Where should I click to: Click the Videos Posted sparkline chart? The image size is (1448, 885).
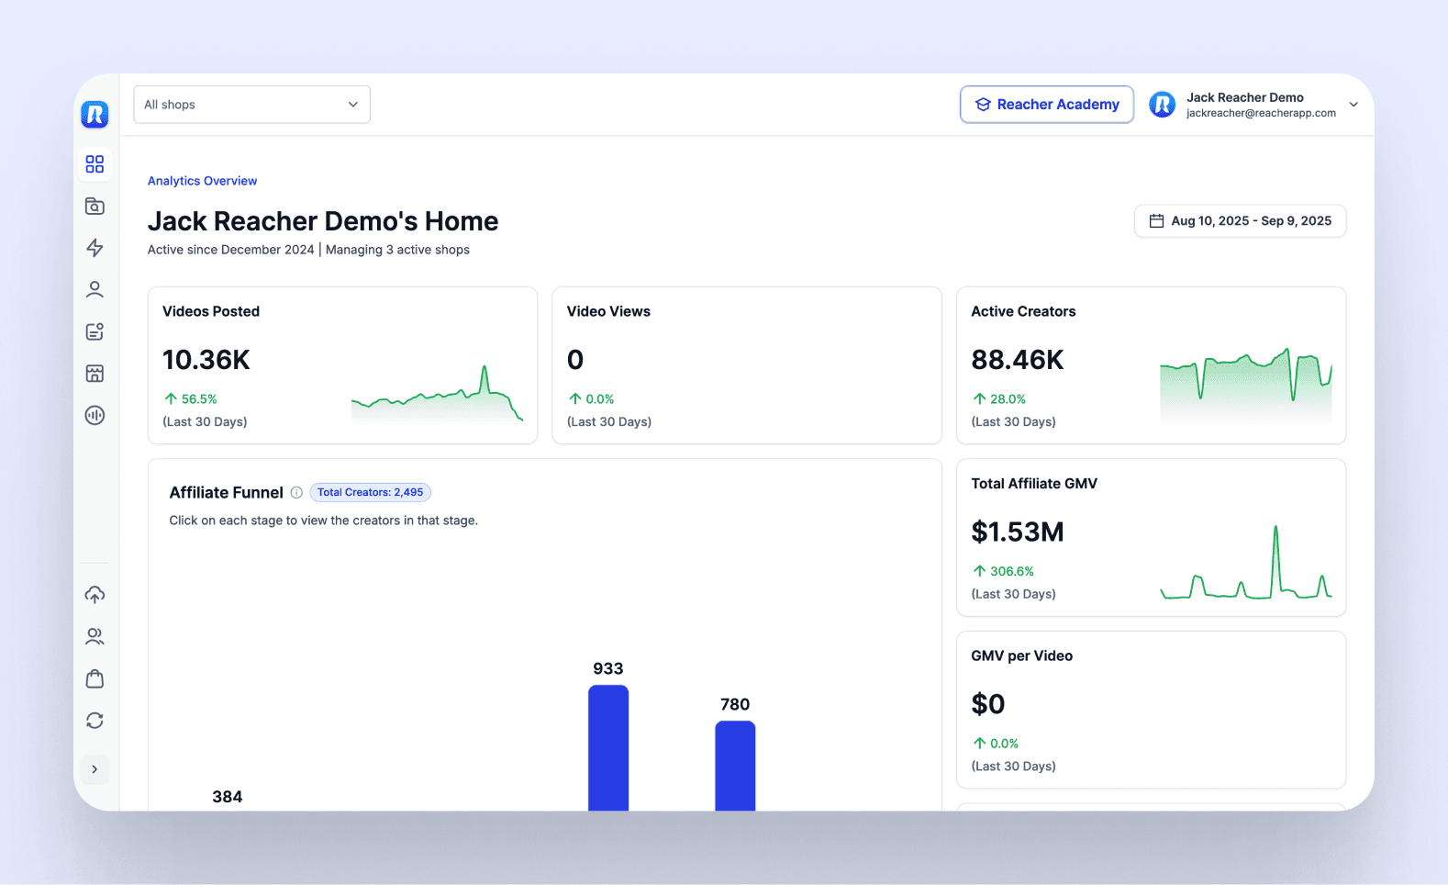(438, 394)
